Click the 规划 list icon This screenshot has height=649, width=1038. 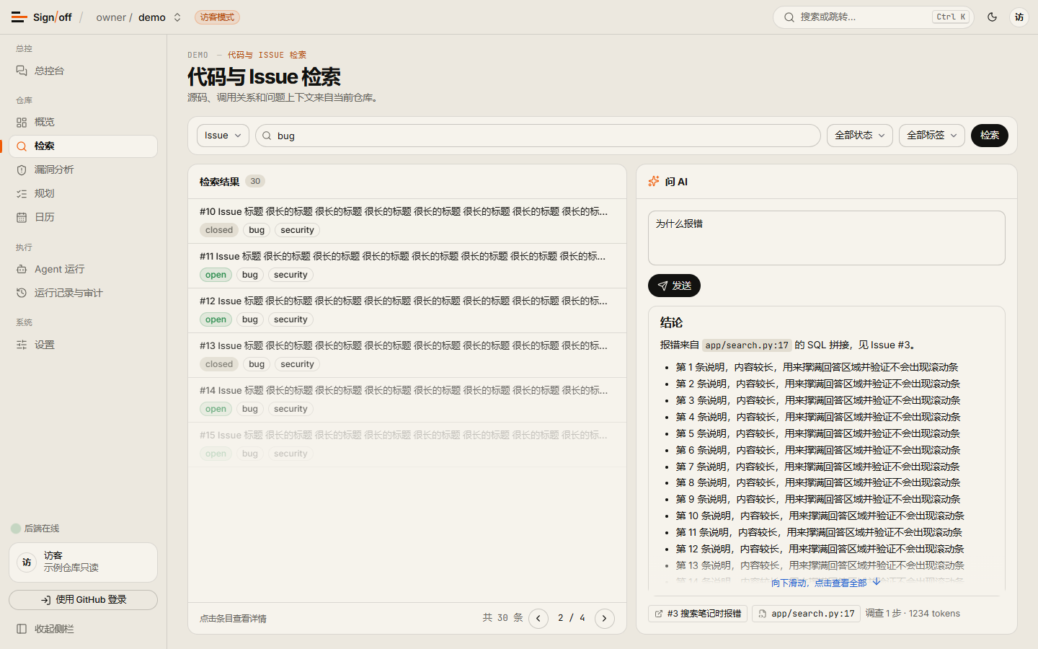[22, 194]
